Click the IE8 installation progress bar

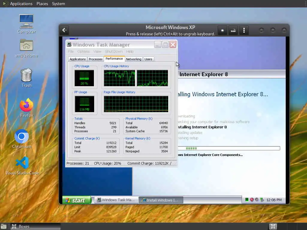(229, 148)
